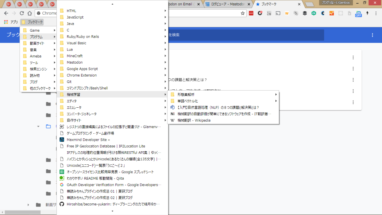
Task: Expand the 検索エンジン folder submenu
Action: (x=38, y=69)
